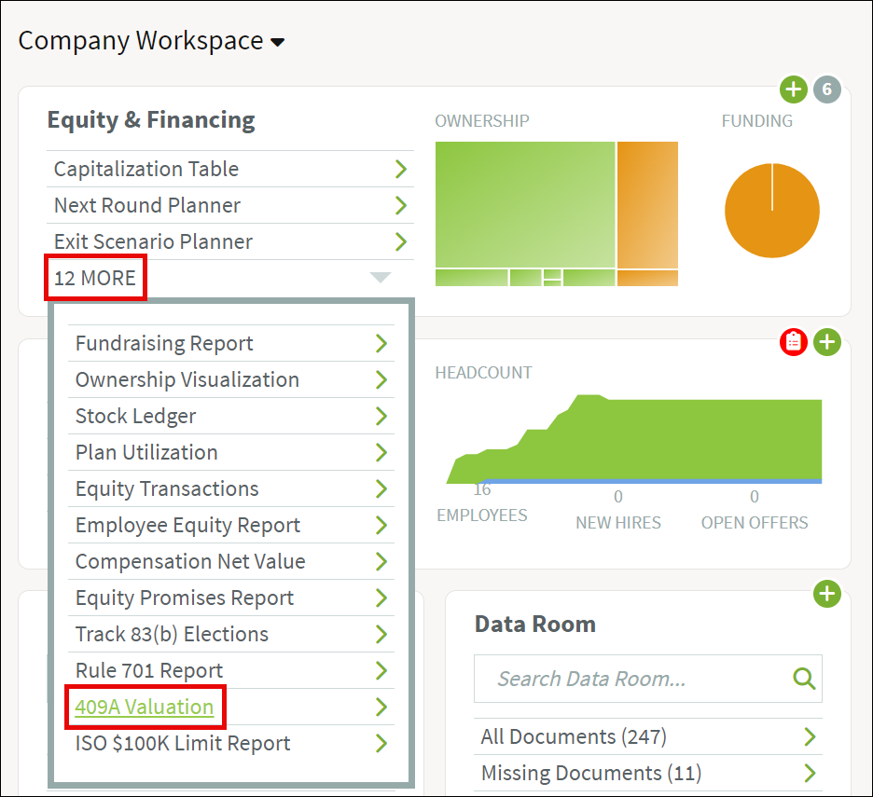Open Track 83(b) Elections

[x=172, y=634]
